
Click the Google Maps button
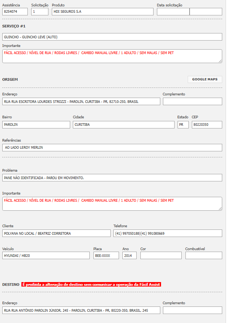pos(205,79)
